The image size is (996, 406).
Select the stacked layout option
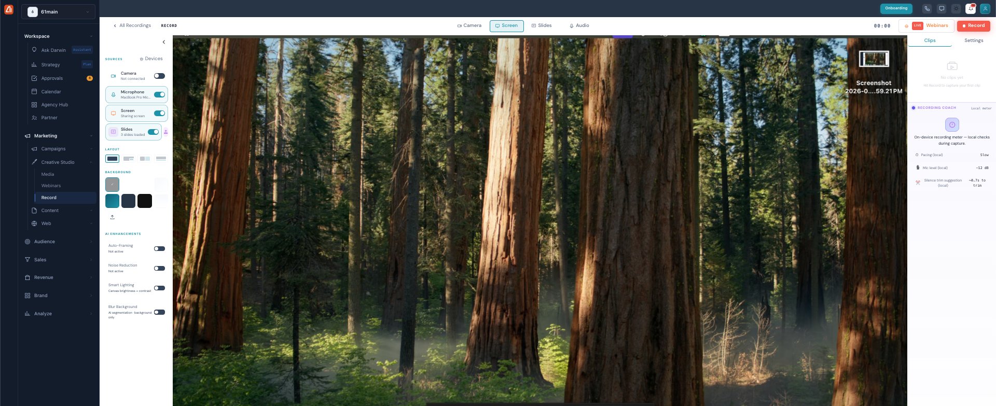coord(161,159)
